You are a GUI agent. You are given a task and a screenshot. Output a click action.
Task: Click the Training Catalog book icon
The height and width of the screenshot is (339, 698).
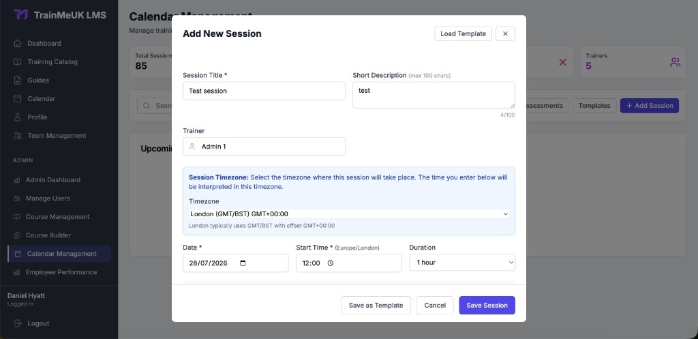point(17,62)
